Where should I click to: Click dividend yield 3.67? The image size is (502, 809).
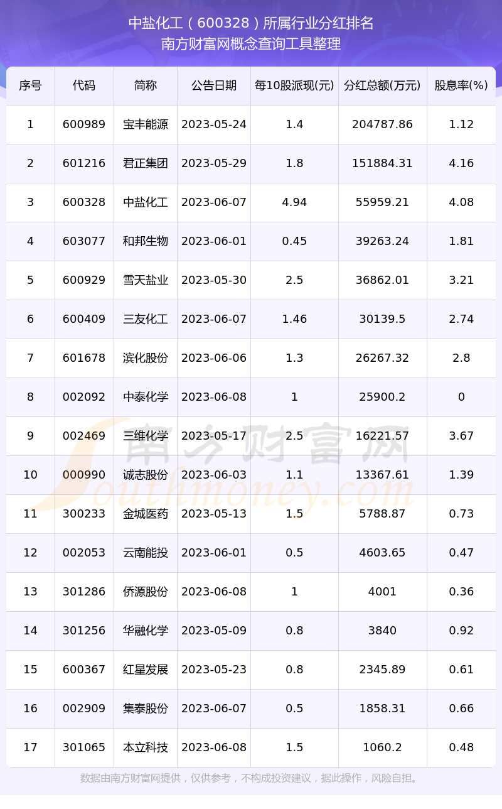461,436
